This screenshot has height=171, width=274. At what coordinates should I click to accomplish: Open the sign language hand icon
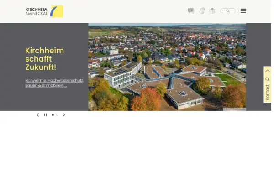202,11
